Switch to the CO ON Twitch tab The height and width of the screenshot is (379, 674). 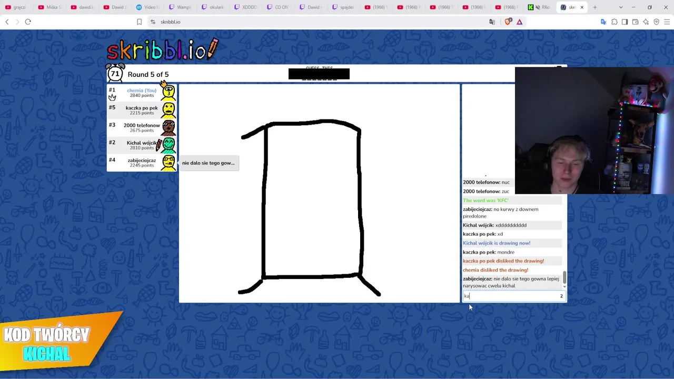277,7
